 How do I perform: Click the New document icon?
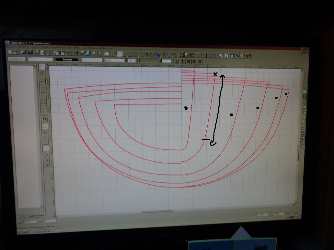[x=10, y=52]
